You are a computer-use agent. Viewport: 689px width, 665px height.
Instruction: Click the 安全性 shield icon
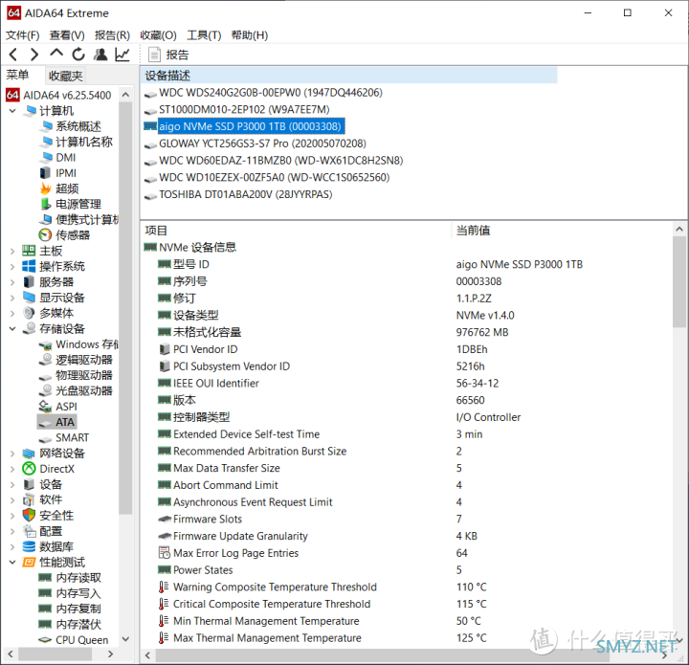[x=29, y=515]
